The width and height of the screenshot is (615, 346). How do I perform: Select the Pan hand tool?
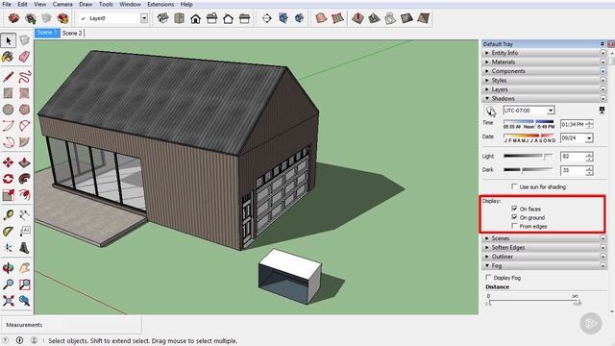point(24,268)
